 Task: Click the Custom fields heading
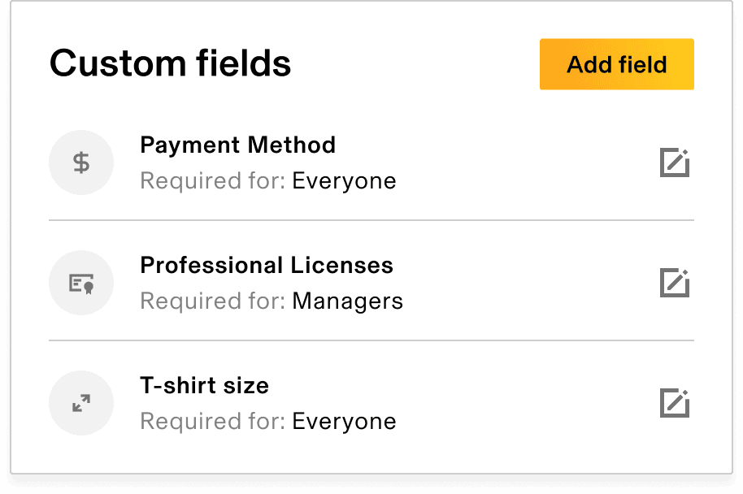[170, 63]
